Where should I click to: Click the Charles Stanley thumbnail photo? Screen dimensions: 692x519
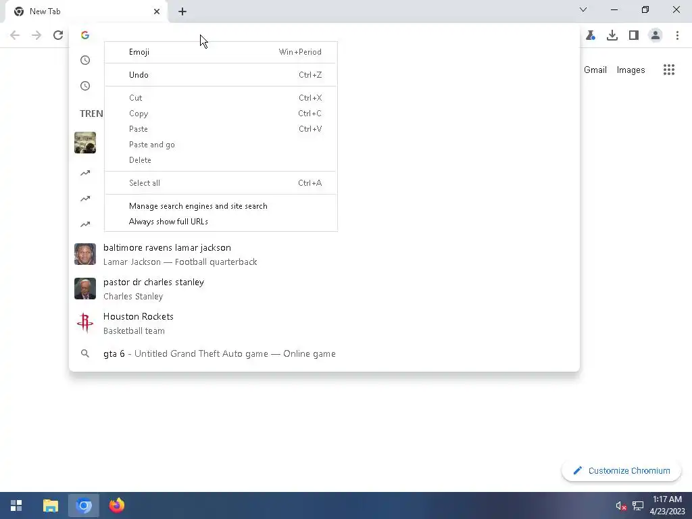(x=85, y=289)
